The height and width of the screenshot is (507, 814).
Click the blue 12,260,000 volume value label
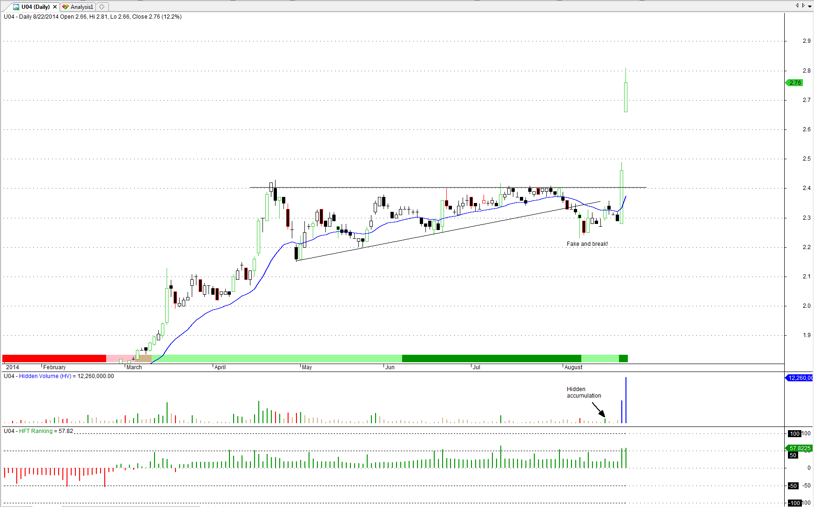799,378
